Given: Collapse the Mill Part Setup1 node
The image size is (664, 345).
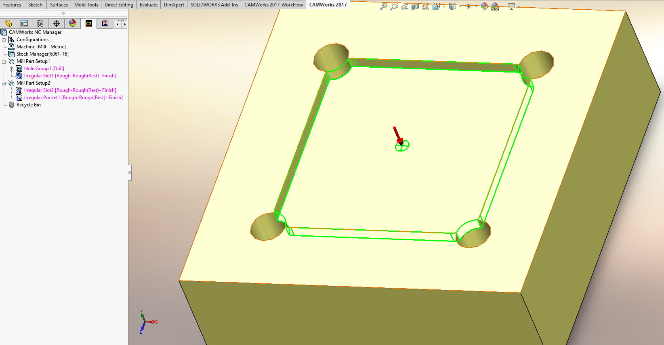Looking at the screenshot, I should click(x=4, y=61).
